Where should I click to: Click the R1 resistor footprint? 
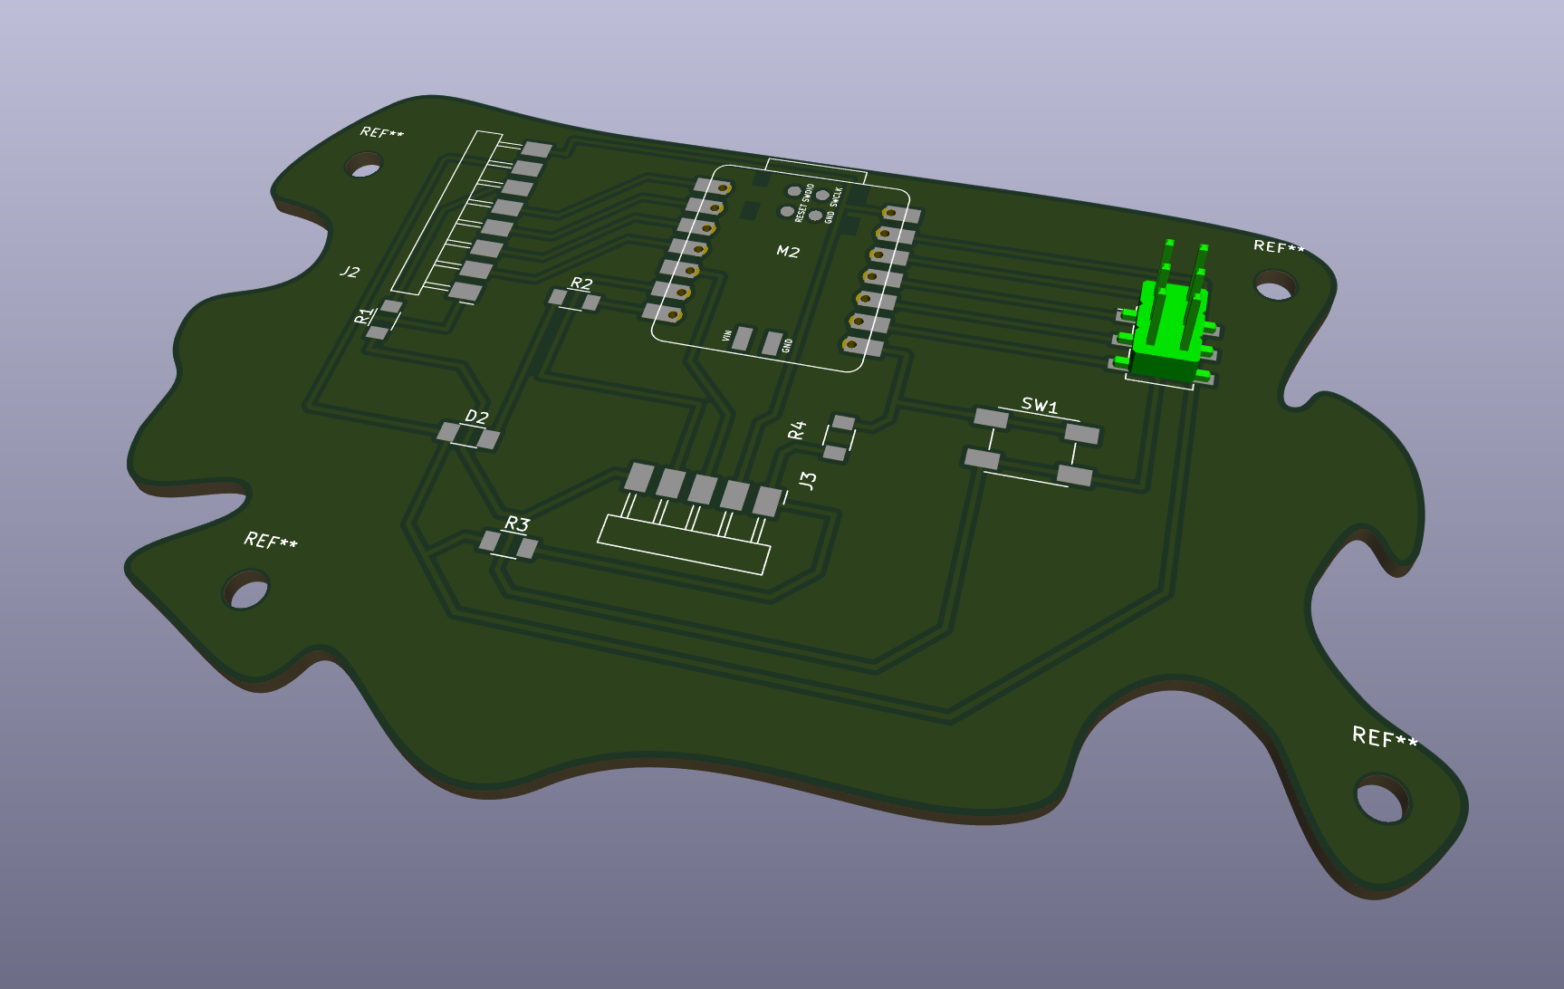click(383, 320)
